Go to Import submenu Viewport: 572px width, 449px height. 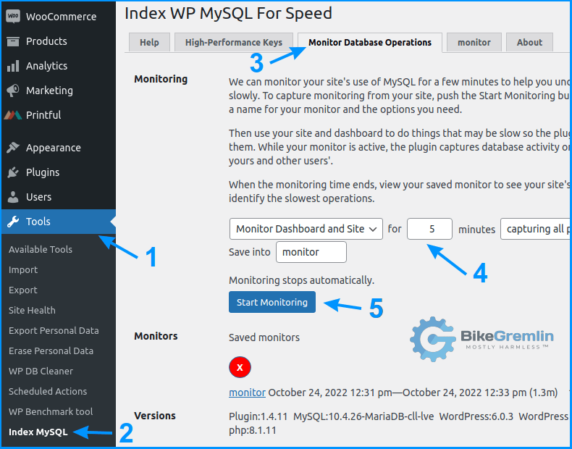23,270
